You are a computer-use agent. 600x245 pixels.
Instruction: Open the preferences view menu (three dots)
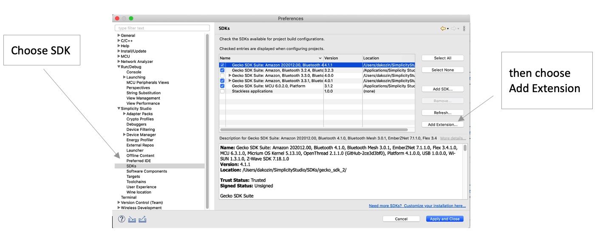click(x=464, y=28)
